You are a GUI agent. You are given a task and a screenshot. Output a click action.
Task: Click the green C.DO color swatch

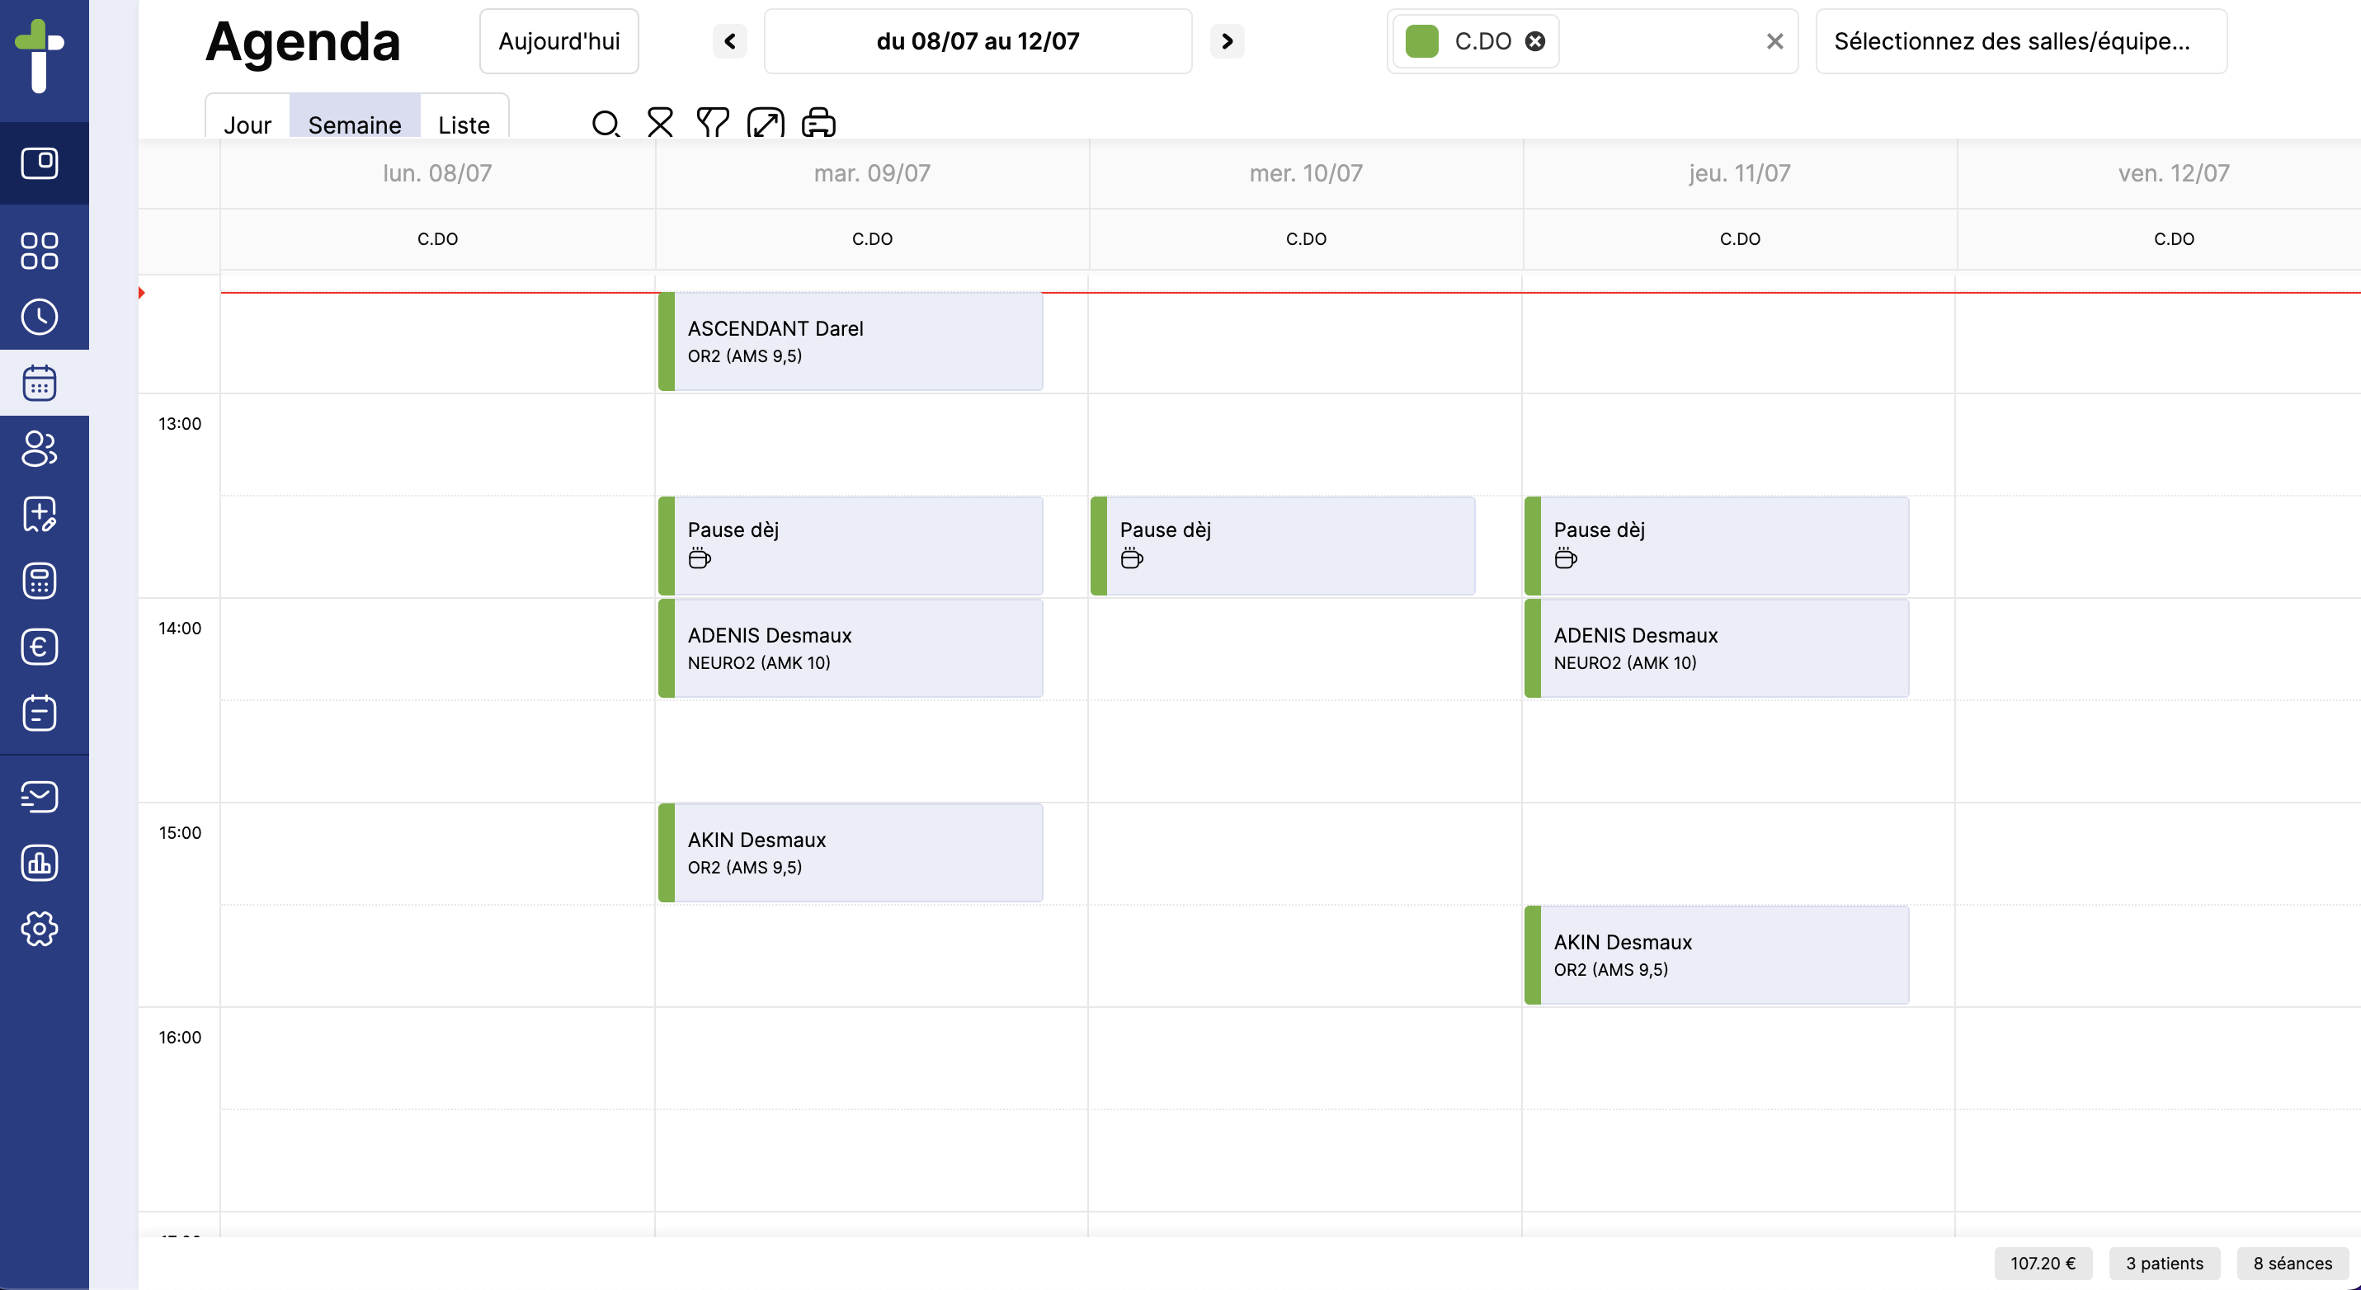[1421, 41]
